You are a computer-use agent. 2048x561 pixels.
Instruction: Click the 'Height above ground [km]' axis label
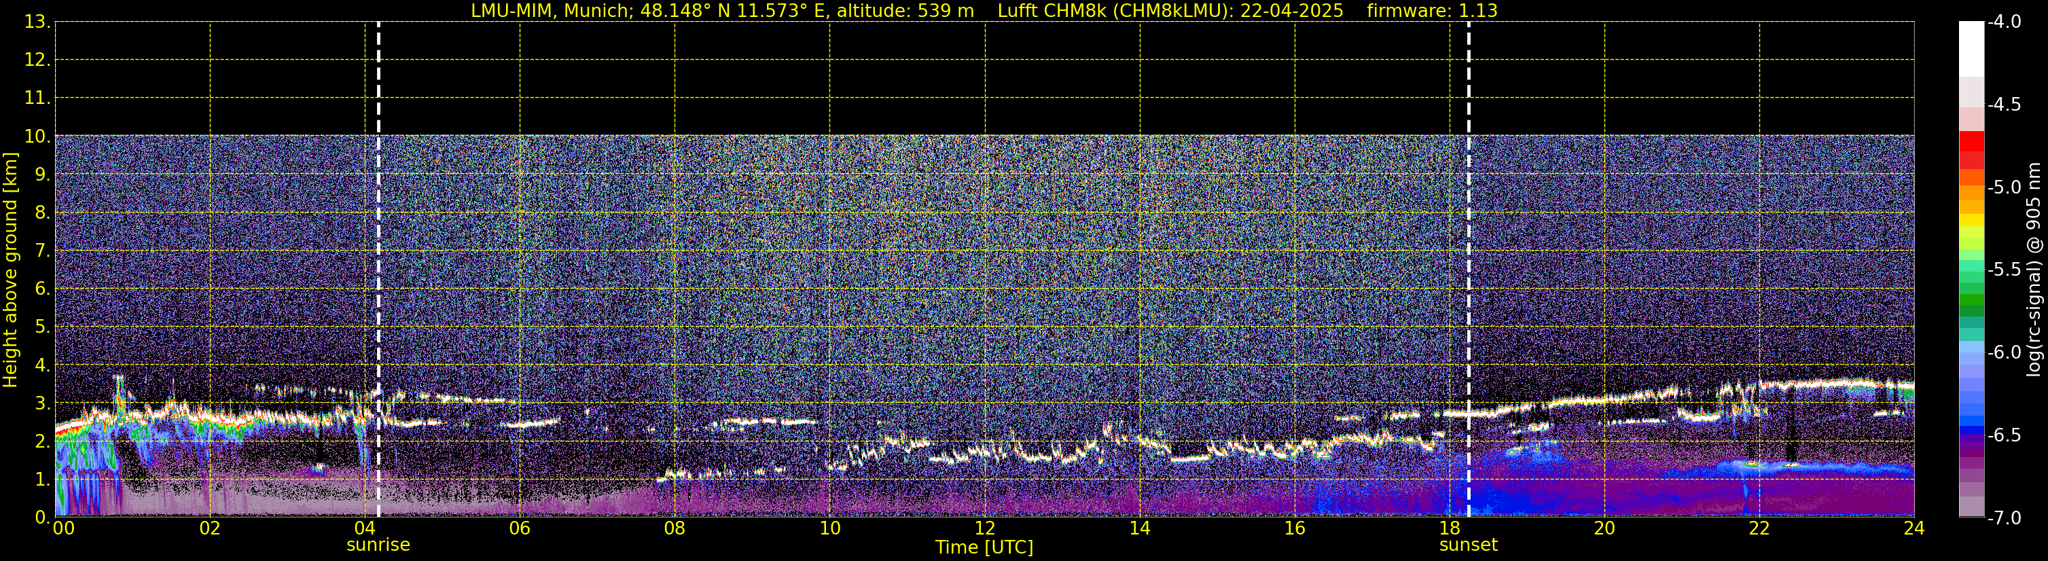10,270
